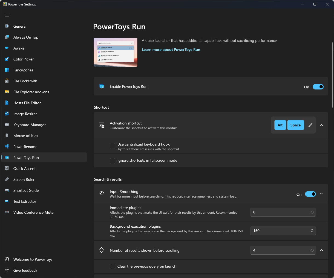Check Use centralized keyboard hook

pos(113,146)
